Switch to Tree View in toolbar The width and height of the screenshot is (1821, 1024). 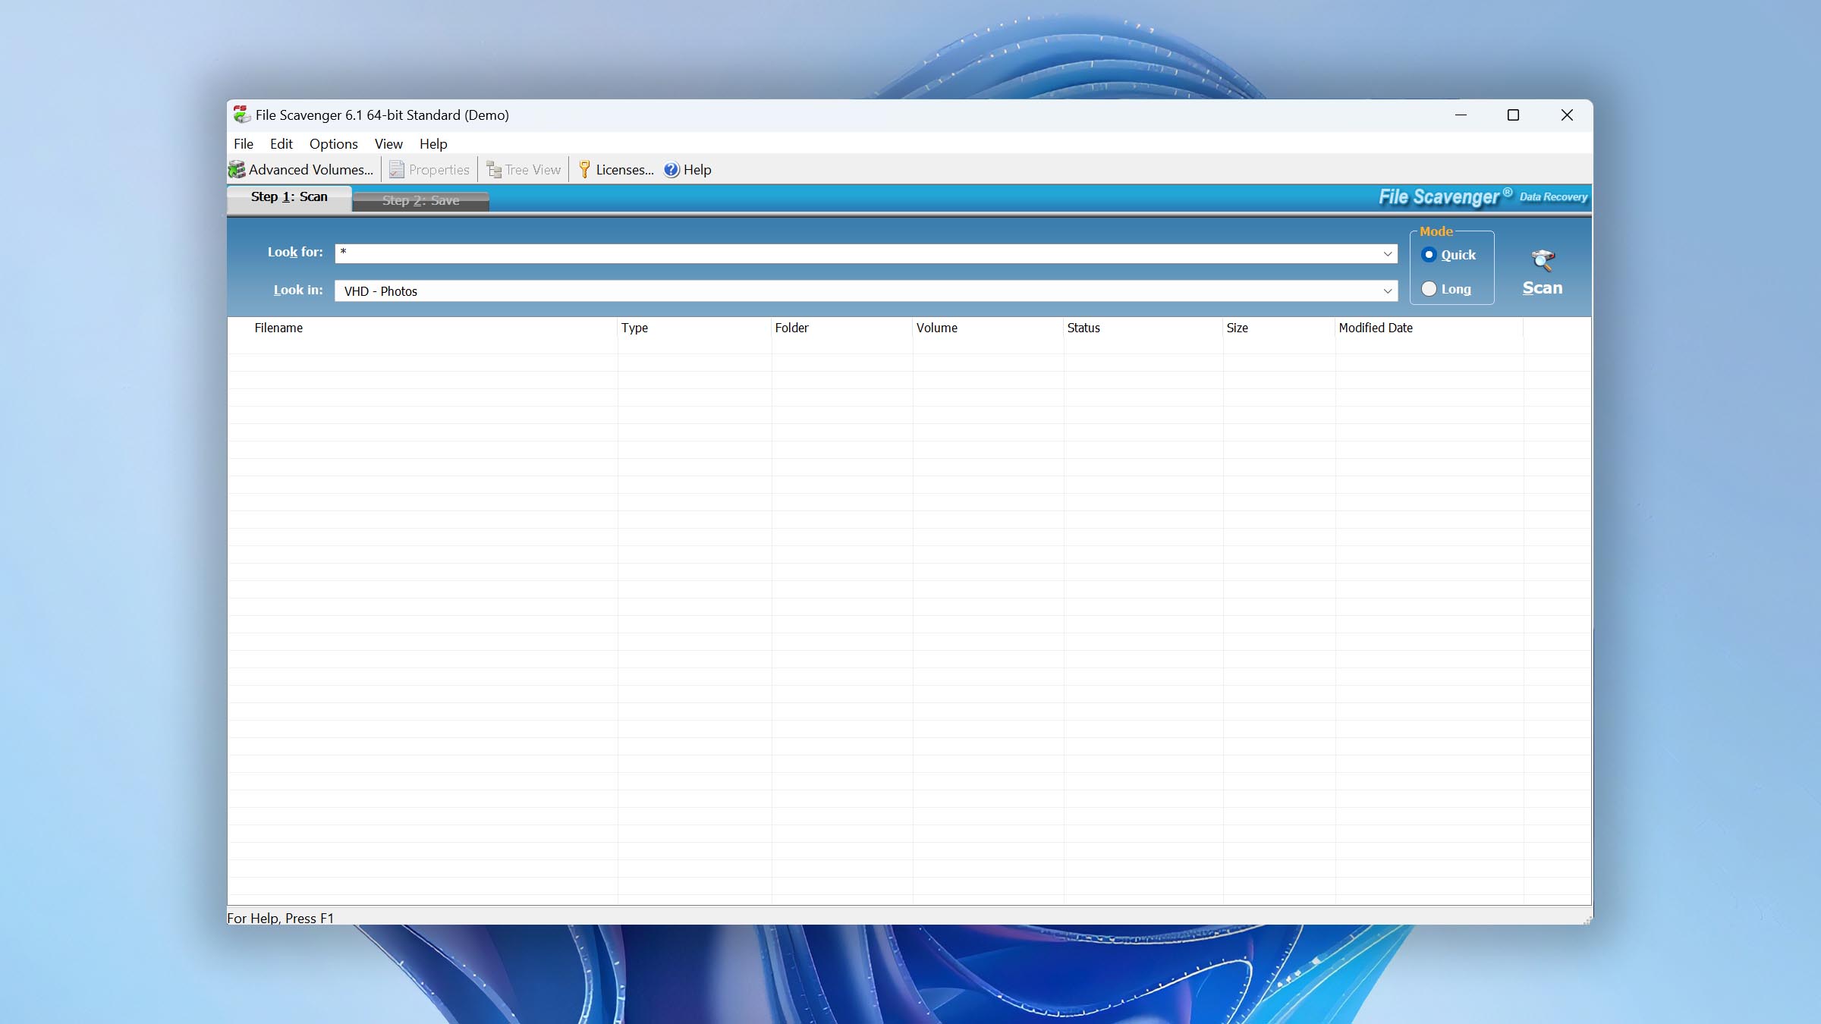point(524,170)
